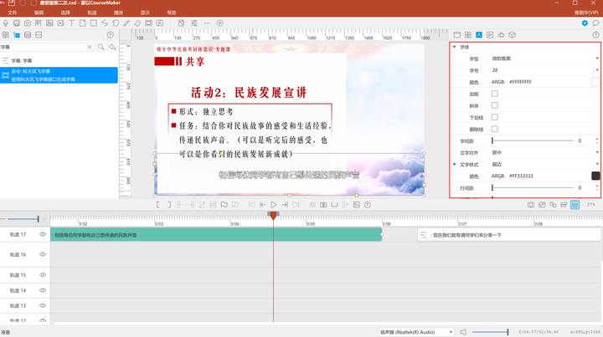The image size is (603, 337).
Task: Switch to the database cylinder tab in left panel
Action: click(28, 35)
